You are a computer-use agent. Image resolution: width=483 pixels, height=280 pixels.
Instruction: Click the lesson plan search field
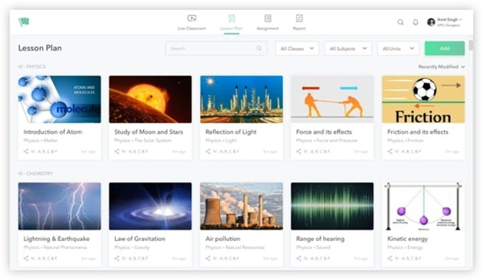click(211, 48)
